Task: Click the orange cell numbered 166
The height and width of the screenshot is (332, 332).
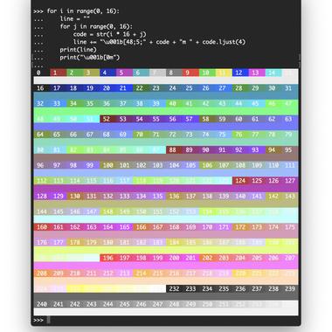Action: tap(142, 227)
